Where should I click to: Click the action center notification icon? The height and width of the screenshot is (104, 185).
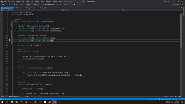[x=182, y=102]
